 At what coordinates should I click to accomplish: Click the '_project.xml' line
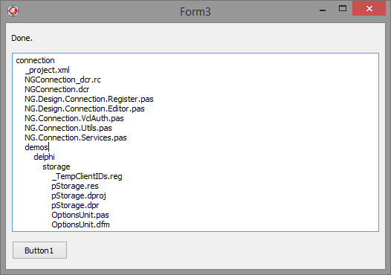[x=47, y=70]
